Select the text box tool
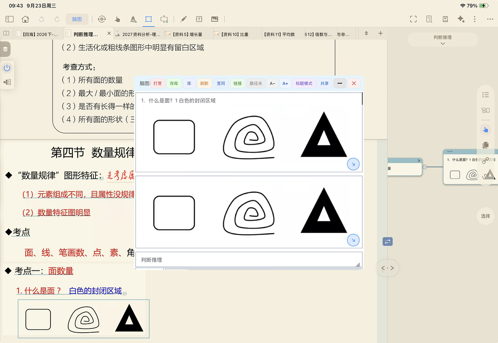This screenshot has height=343, width=498. [x=199, y=19]
